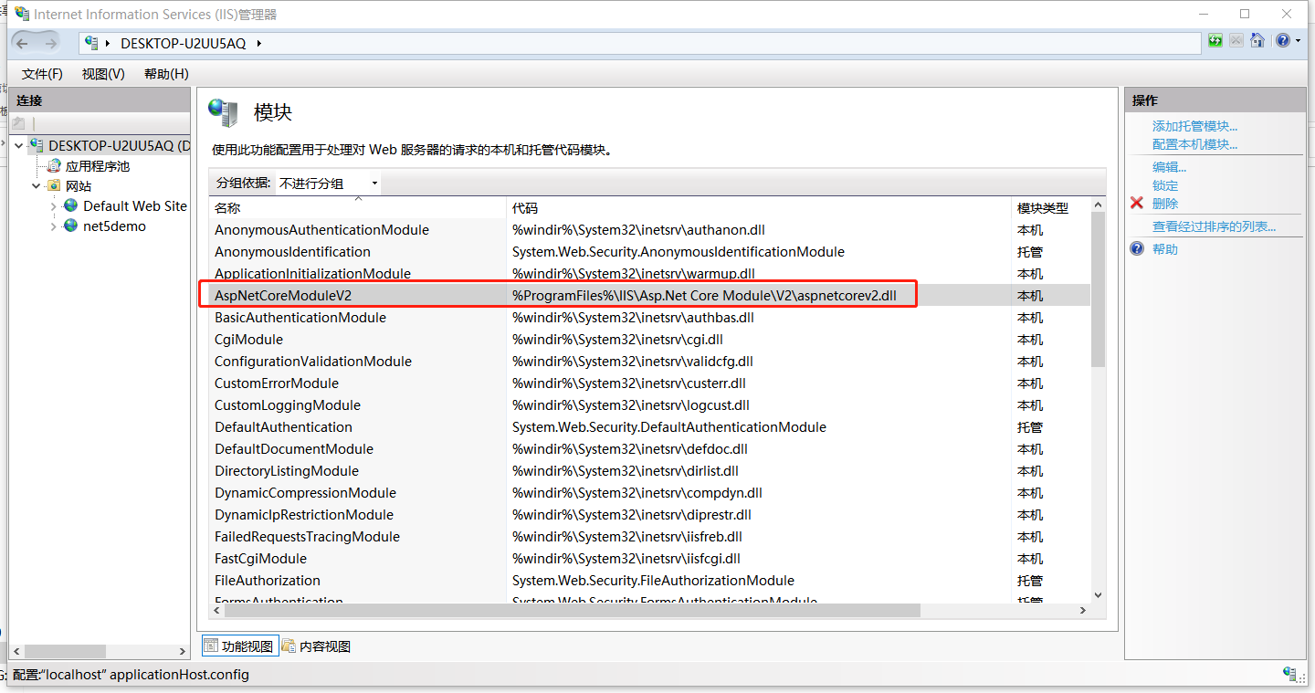
Task: Open the 视图(V) menu
Action: [103, 74]
